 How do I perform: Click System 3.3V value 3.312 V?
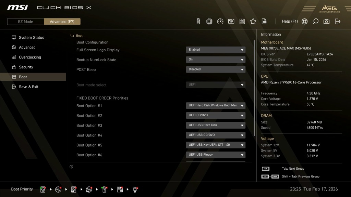pyautogui.click(x=312, y=156)
